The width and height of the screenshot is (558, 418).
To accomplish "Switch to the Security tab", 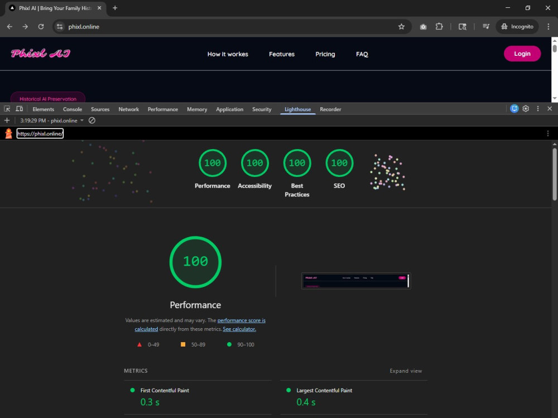I will pyautogui.click(x=262, y=109).
